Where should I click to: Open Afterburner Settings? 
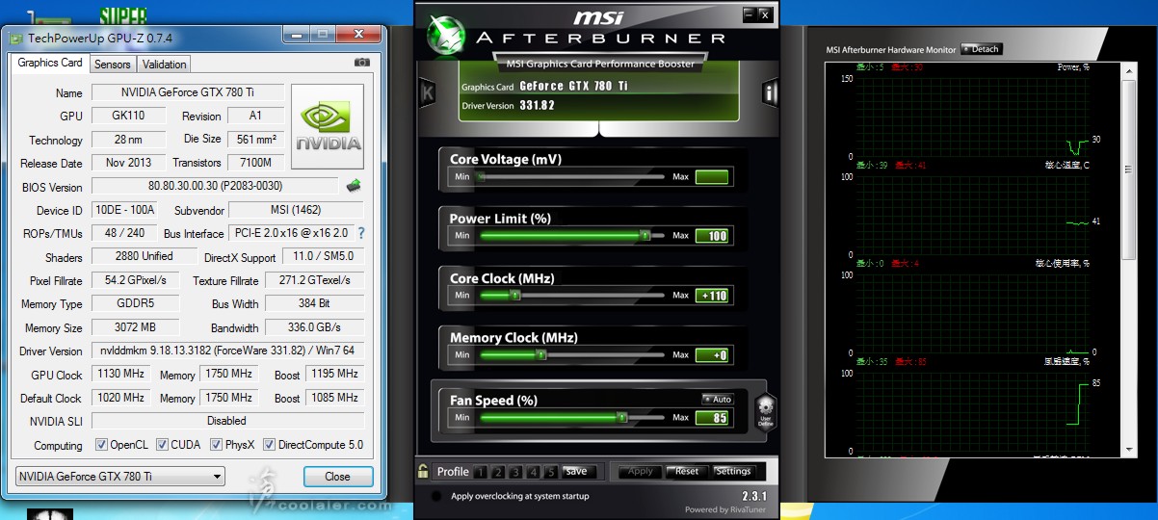point(733,472)
